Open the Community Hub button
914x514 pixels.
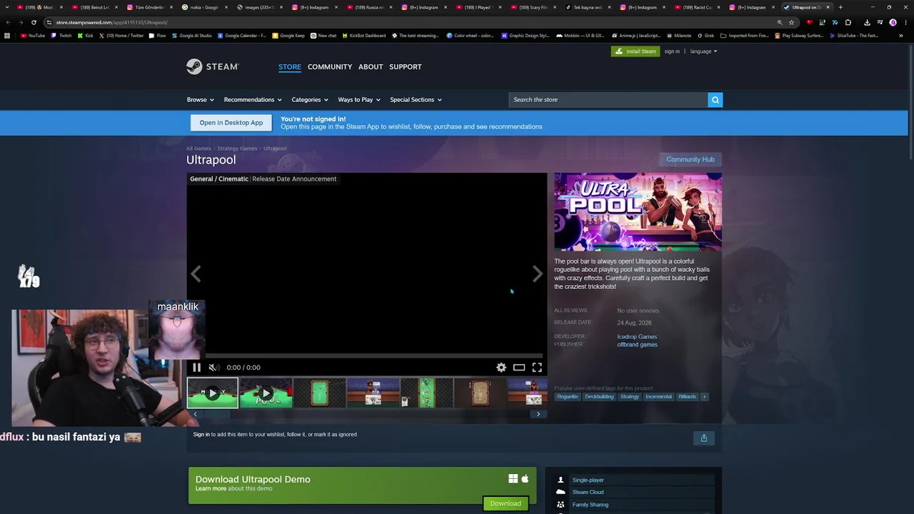[x=690, y=160]
